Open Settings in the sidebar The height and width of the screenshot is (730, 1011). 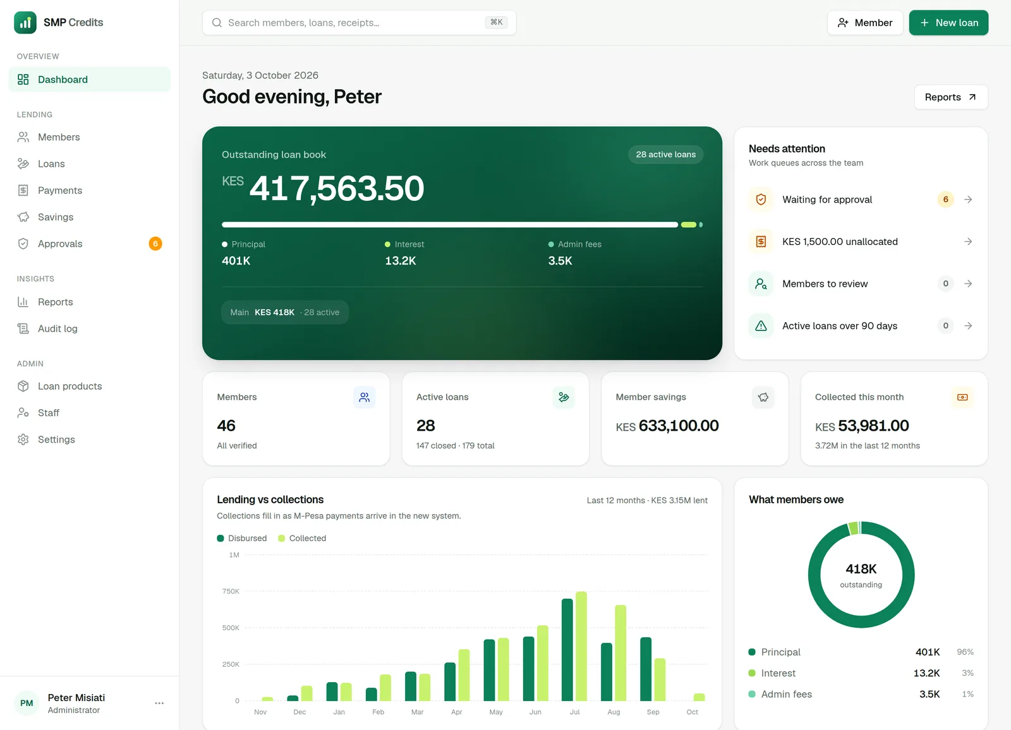(x=90, y=440)
